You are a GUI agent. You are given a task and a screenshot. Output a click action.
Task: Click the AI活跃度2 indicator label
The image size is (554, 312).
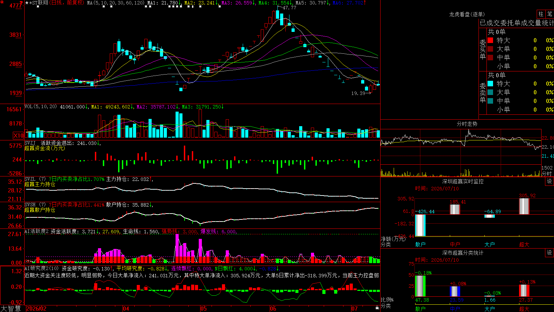point(37,232)
